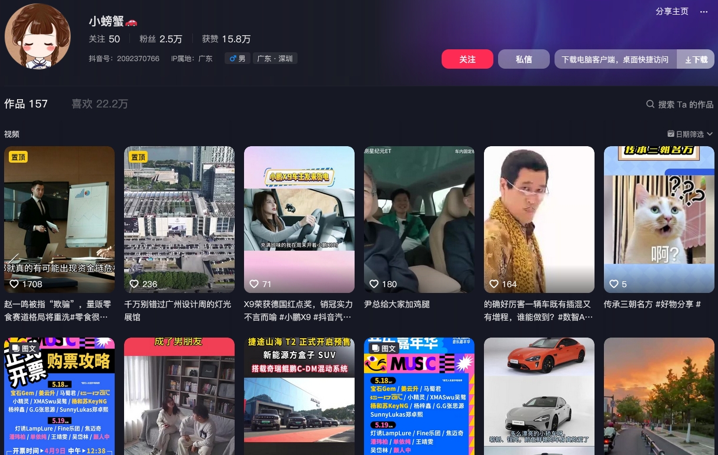Click the heart icon showing 164 likes
This screenshot has height=455, width=718.
(x=494, y=284)
